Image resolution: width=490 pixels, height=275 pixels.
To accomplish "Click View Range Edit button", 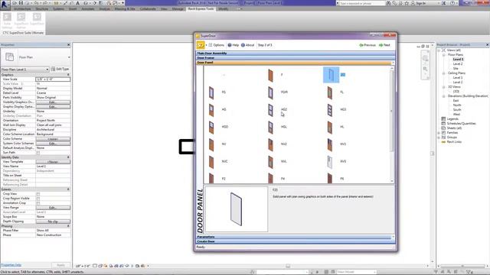I will 53,208.
